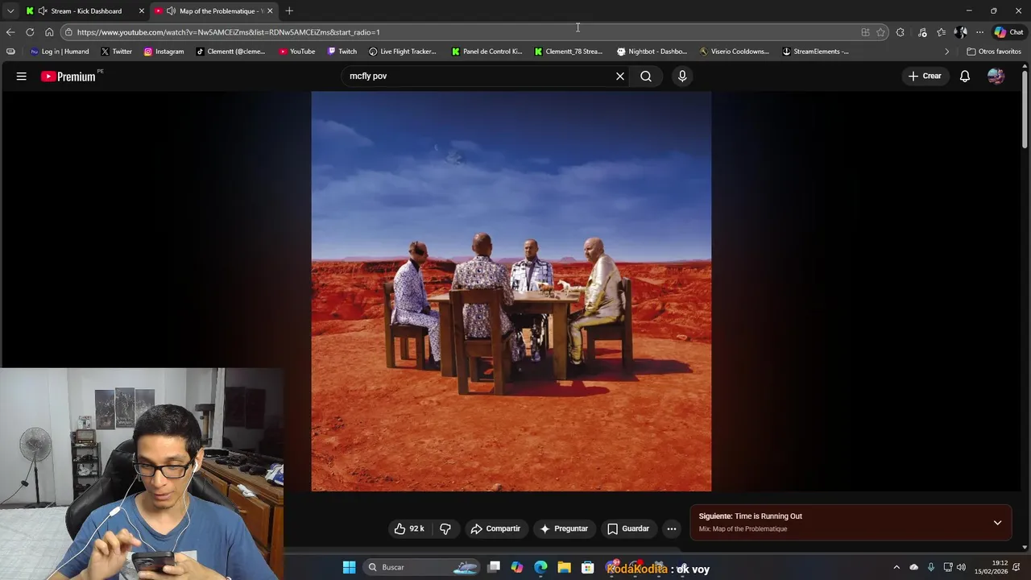Viewport: 1031px width, 580px height.
Task: Open a new browser tab
Action: (289, 10)
